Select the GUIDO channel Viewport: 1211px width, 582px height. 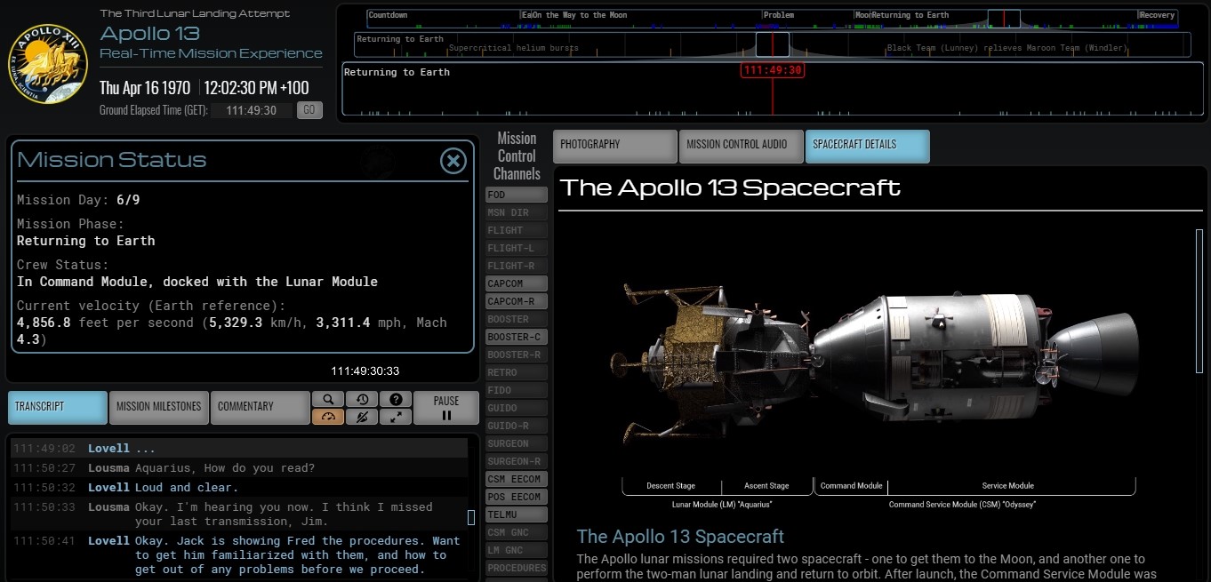pos(517,408)
